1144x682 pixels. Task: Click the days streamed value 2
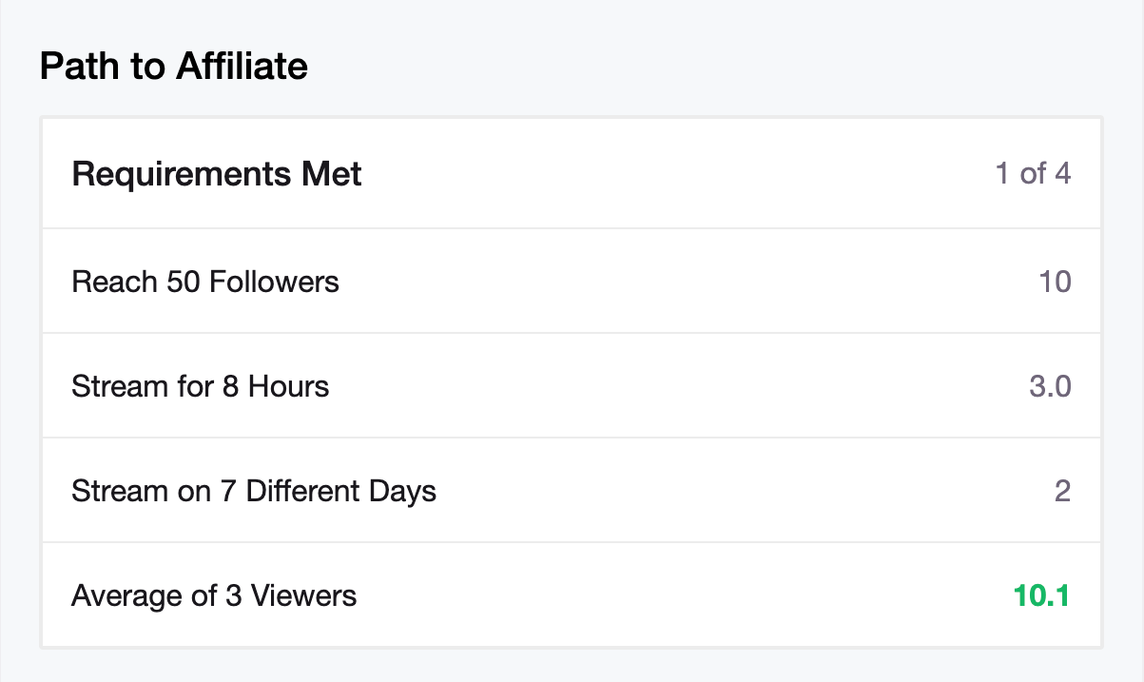click(1062, 491)
